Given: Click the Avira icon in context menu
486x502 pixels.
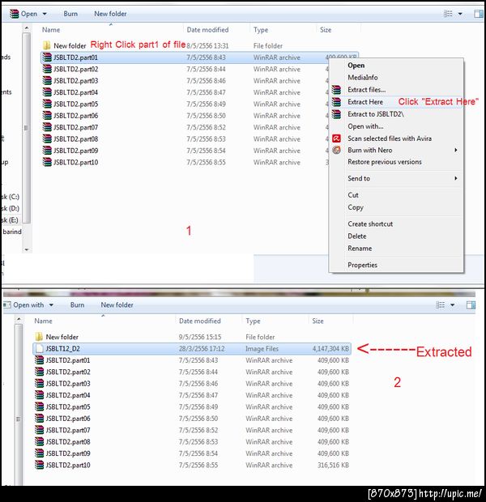Looking at the screenshot, I should pos(336,138).
